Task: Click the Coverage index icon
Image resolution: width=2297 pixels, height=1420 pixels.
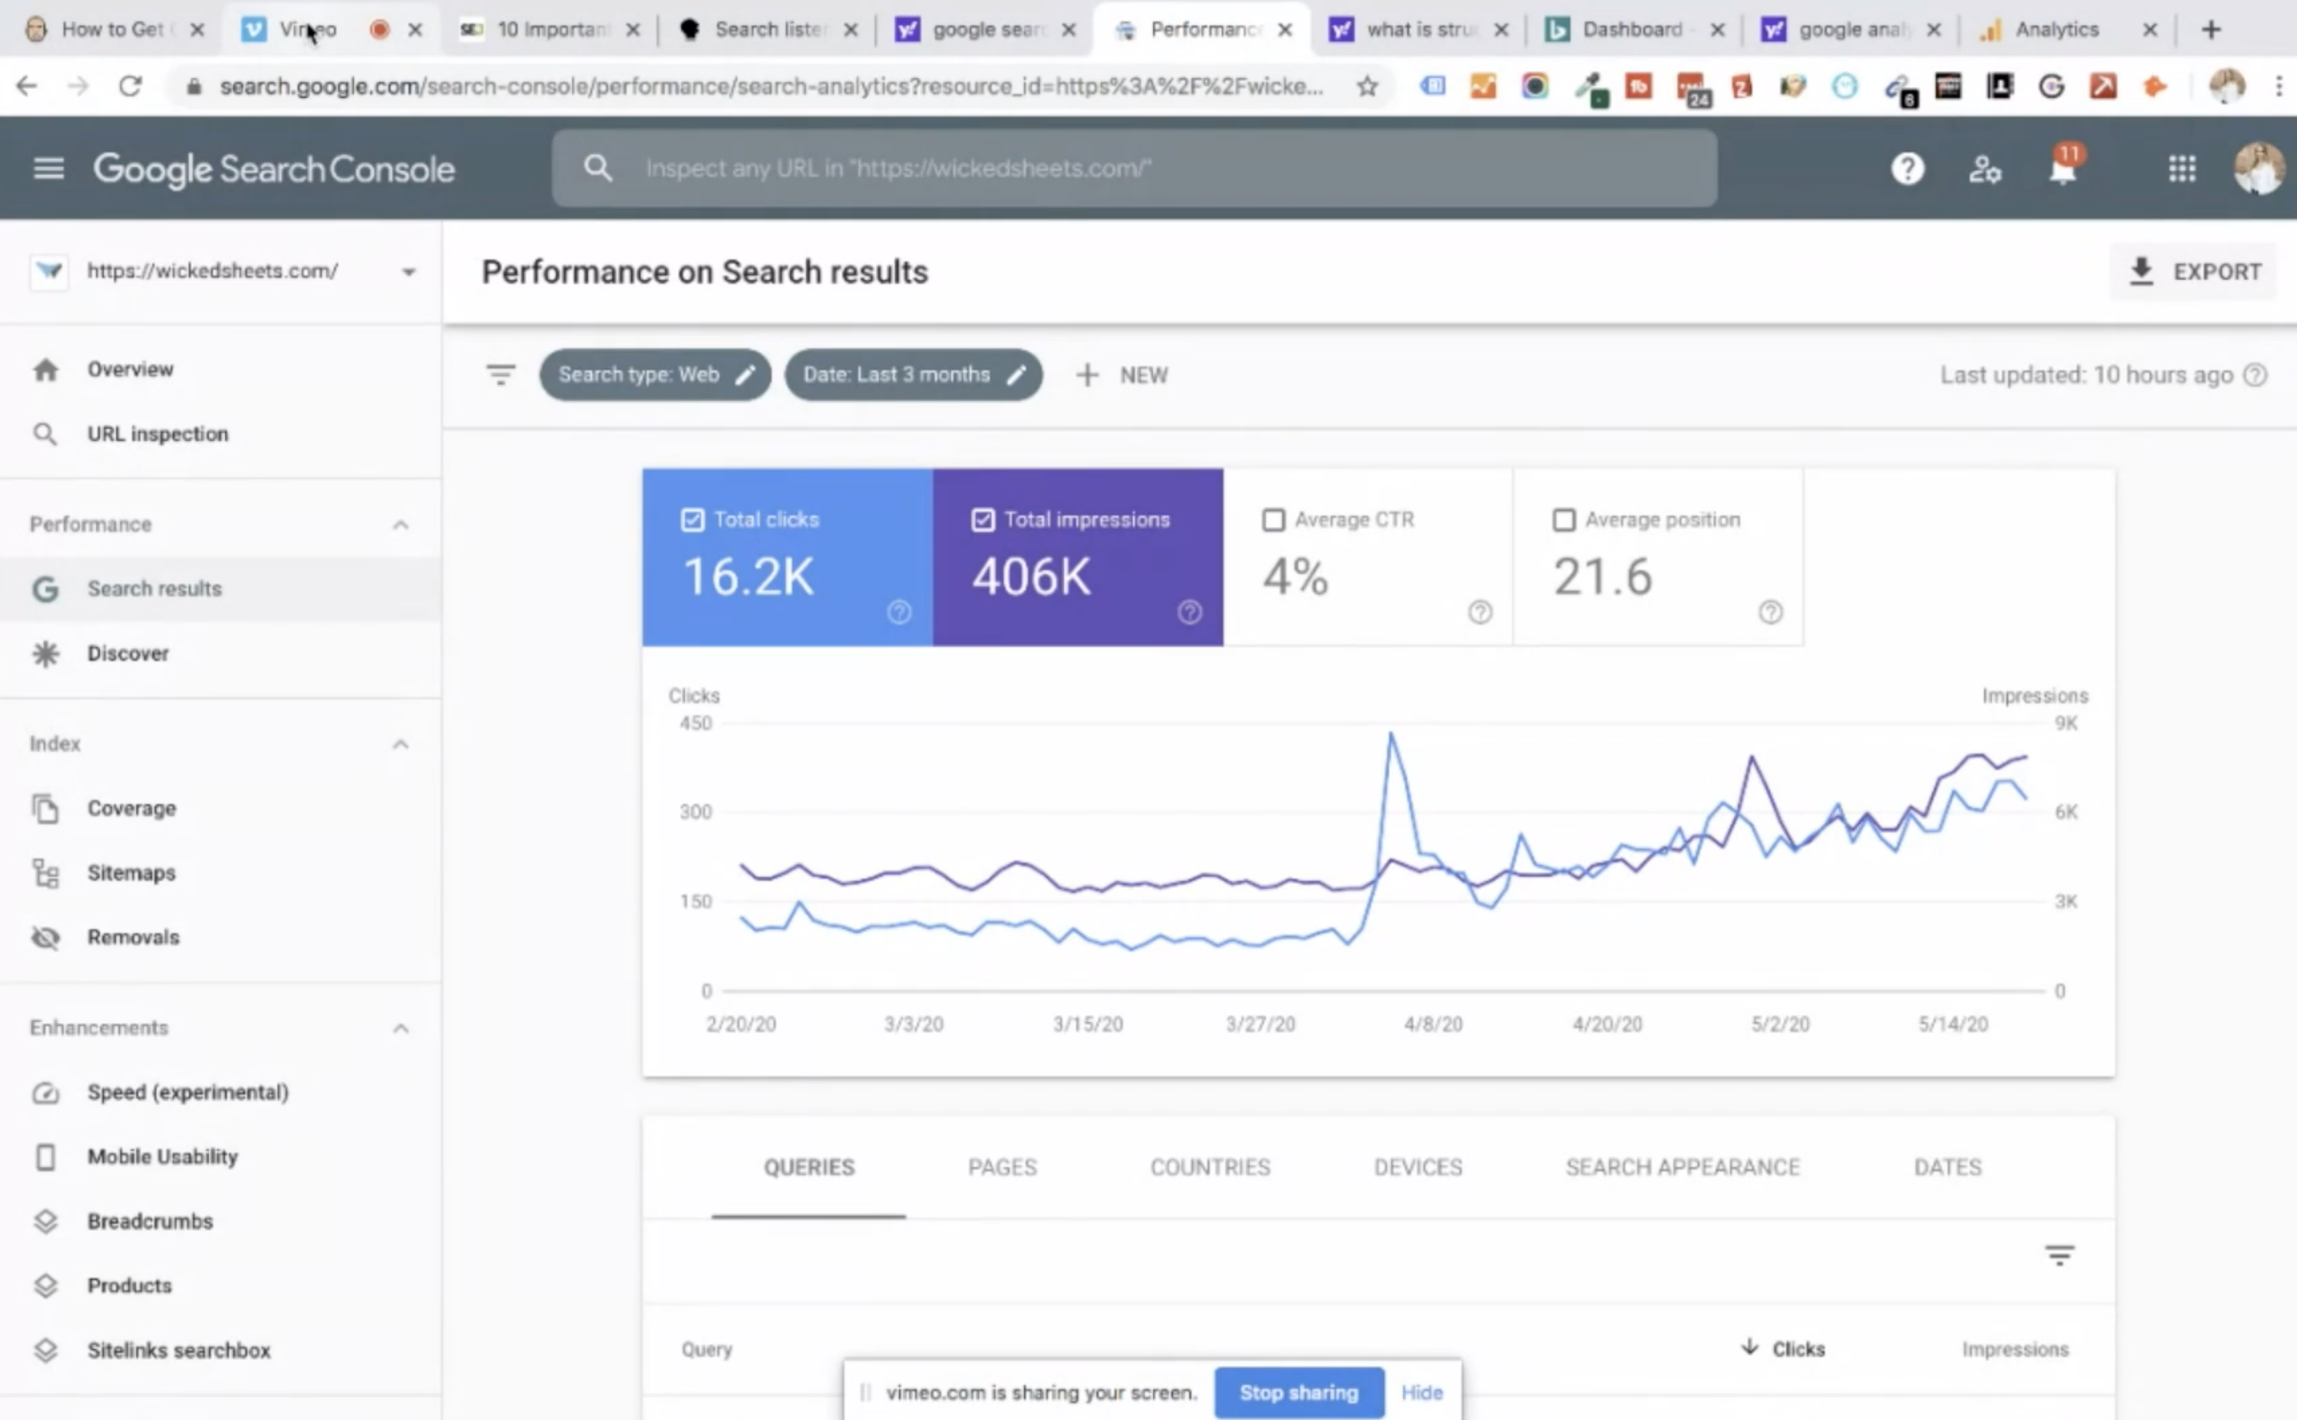Action: click(48, 807)
